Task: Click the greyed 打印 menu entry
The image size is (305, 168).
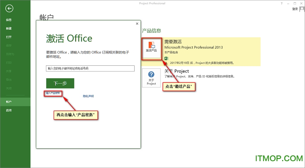Action: click(x=9, y=62)
